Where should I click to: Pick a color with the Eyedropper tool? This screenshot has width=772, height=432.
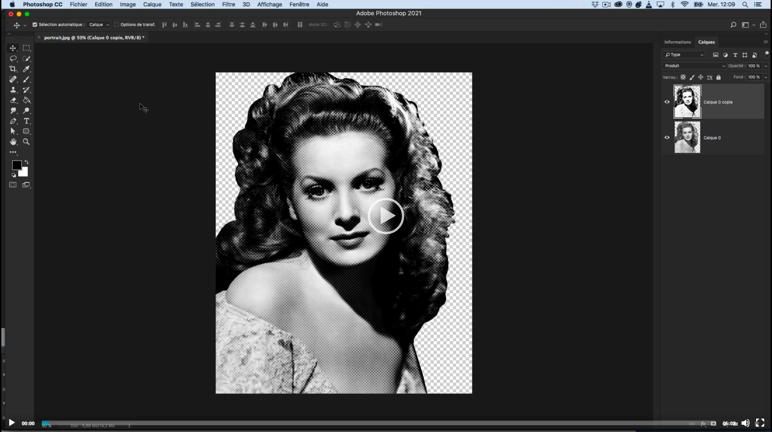pyautogui.click(x=26, y=69)
